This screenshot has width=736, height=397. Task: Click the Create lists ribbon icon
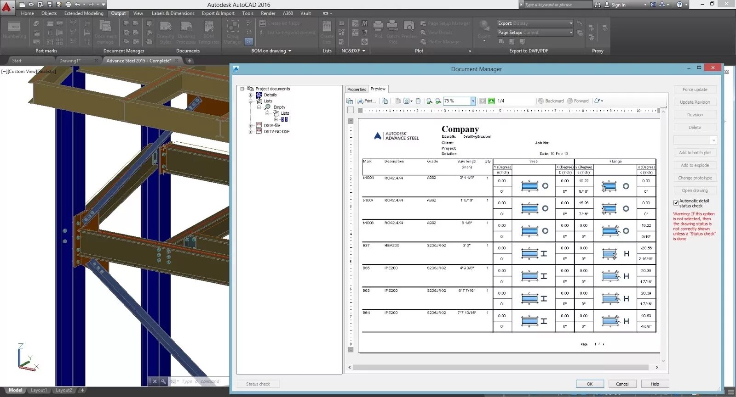click(327, 32)
